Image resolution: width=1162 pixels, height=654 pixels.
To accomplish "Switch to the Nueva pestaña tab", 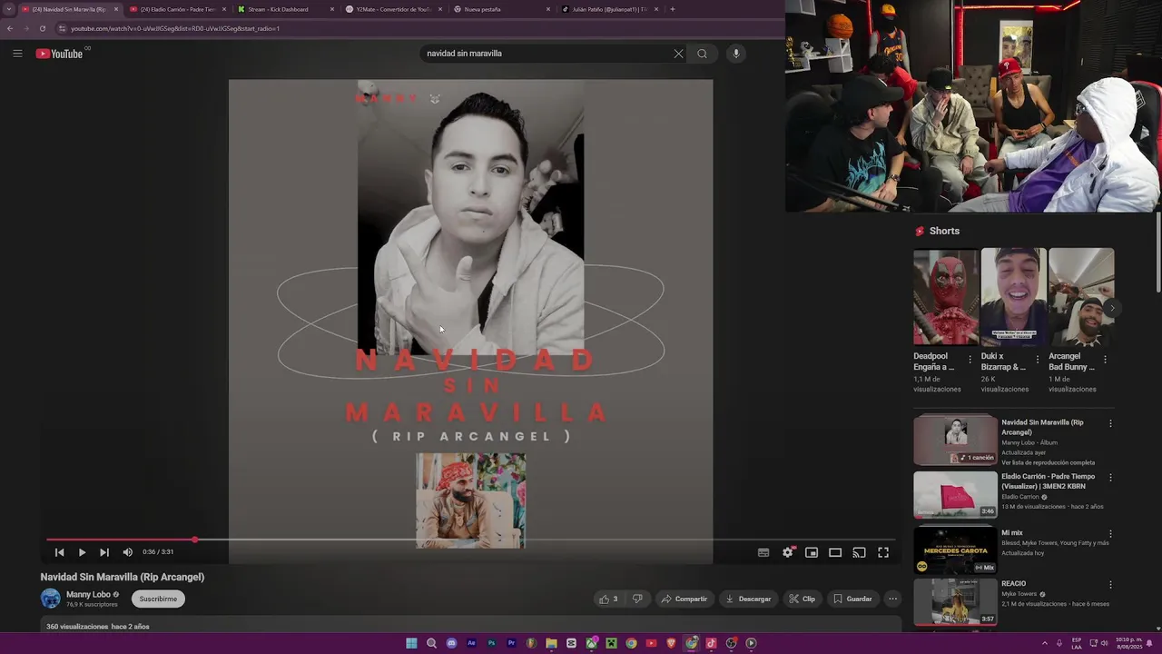I will (x=502, y=9).
